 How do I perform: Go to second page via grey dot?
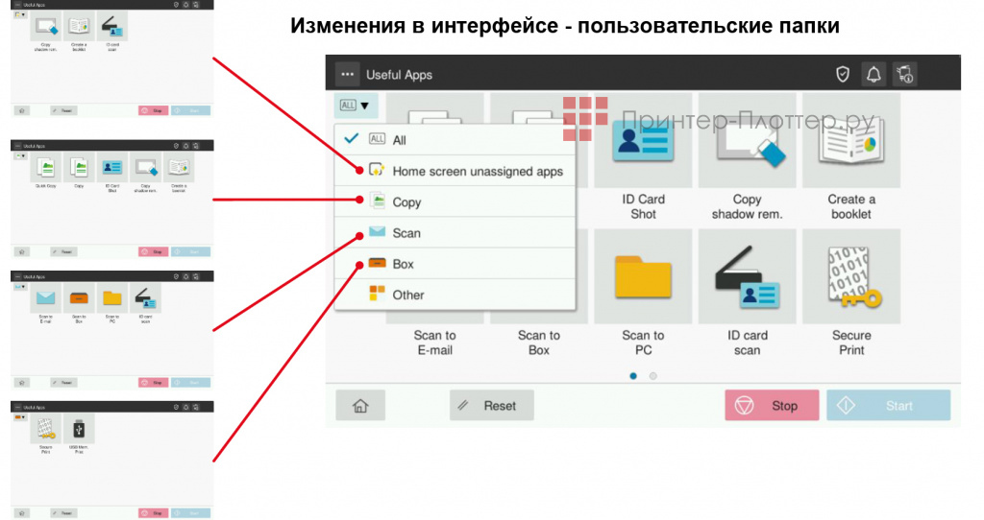(652, 376)
